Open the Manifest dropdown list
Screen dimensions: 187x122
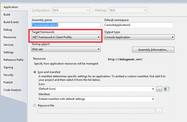(96, 99)
